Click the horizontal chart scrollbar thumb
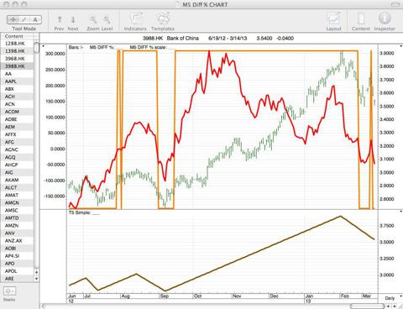Image resolution: width=403 pixels, height=309 pixels. pyautogui.click(x=367, y=306)
